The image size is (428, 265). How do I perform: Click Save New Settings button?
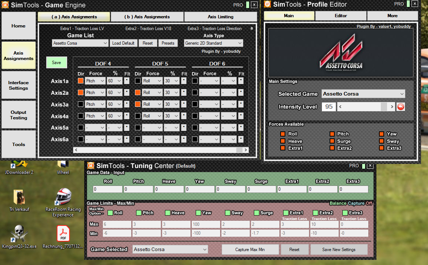click(x=339, y=249)
